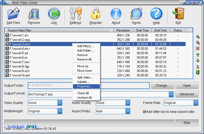Screen dimensions: 204x134
Task: Click the Add Files toolbar icon
Action: (x=13, y=14)
